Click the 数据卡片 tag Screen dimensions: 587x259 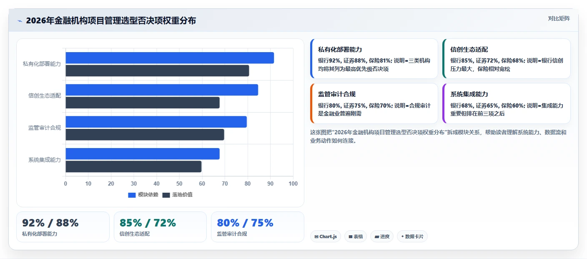[x=412, y=236]
